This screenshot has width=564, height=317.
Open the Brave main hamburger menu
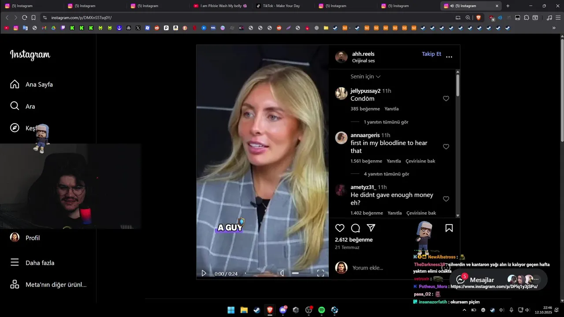tap(558, 18)
